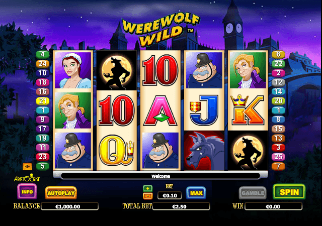This screenshot has width=322, height=226.
Task: Click the pink Ace symbol on reel three
Action: point(160,110)
